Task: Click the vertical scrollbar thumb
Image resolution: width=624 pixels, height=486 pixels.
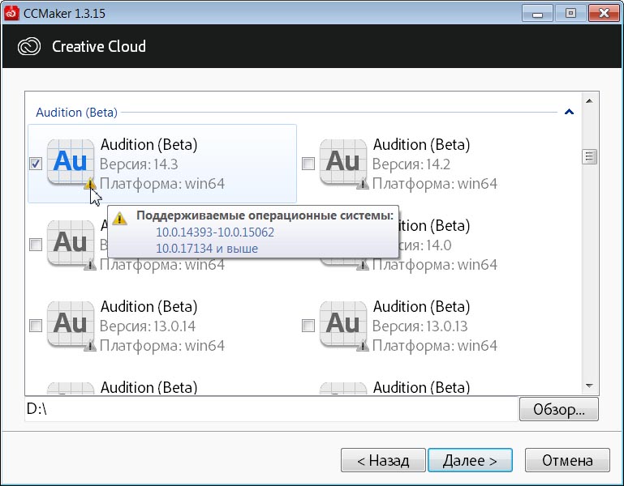Action: pos(589,156)
